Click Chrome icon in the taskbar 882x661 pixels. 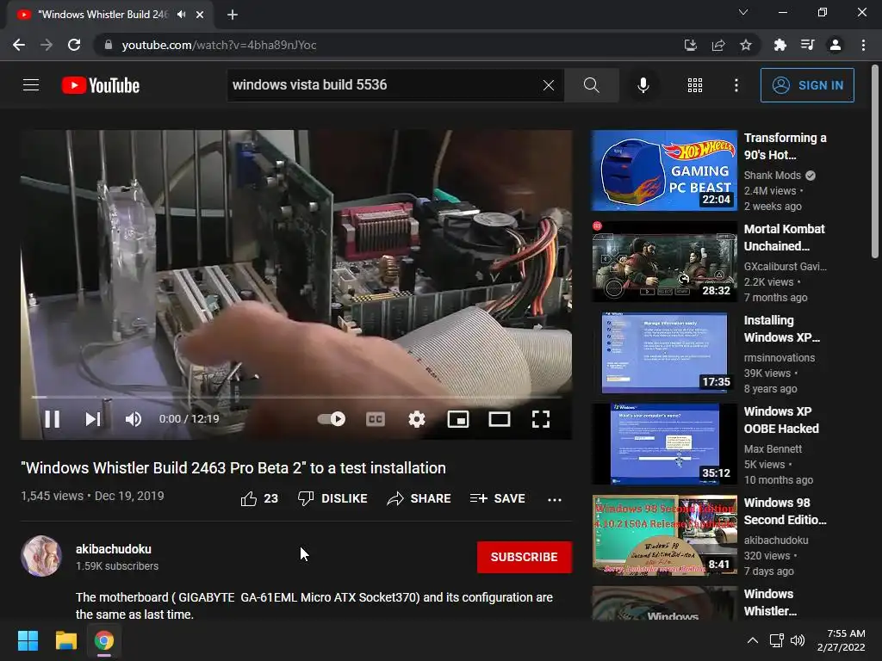104,640
